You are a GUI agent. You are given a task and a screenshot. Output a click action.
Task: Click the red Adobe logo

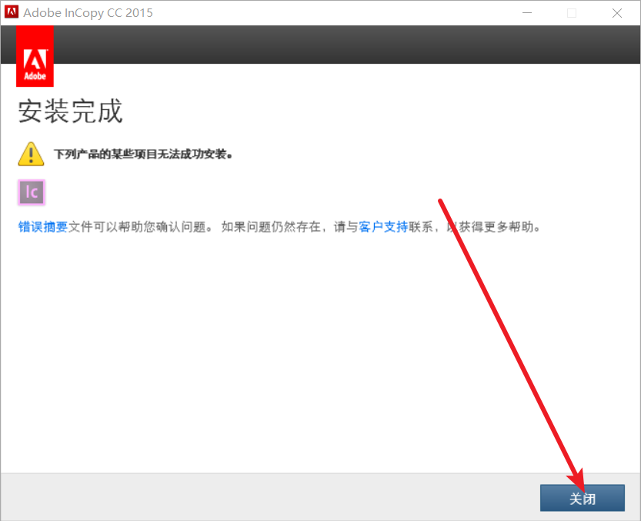[x=35, y=56]
